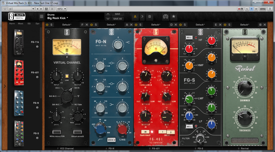Screen dimensions: 275x152
Task: Toggle the LF BELL button on FG-S
Action: [189, 126]
